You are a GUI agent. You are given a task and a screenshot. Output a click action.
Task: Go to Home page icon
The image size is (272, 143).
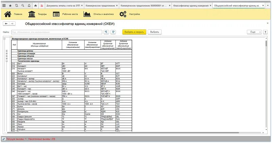35,5
